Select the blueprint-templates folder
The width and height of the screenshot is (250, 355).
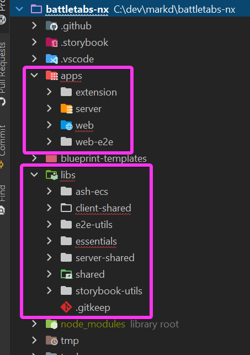click(96, 158)
